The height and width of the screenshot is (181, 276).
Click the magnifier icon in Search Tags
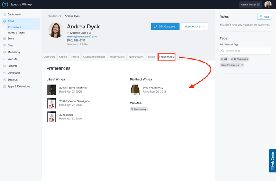point(223,51)
